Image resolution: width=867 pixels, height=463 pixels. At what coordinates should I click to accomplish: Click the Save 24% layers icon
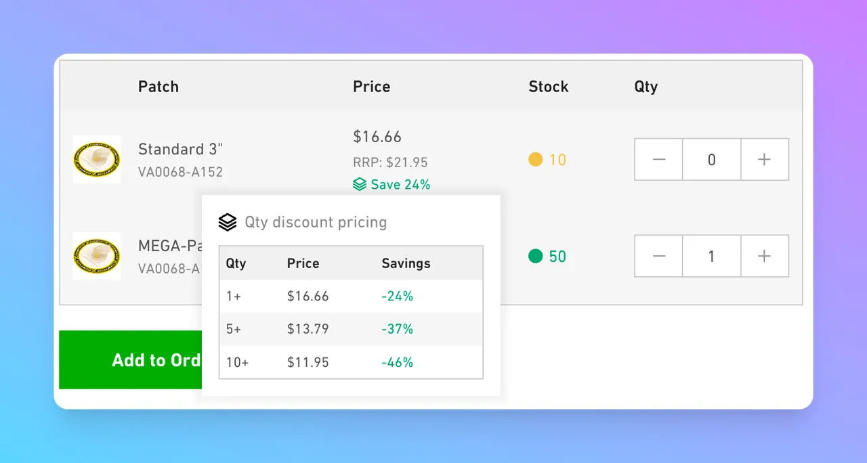pyautogui.click(x=358, y=183)
